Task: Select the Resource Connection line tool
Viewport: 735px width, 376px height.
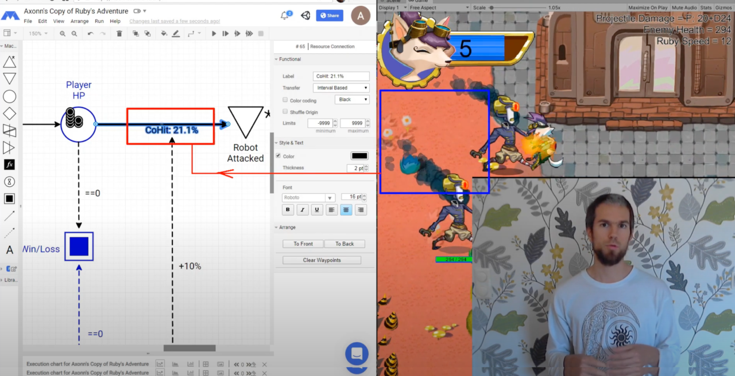Action: (9, 216)
